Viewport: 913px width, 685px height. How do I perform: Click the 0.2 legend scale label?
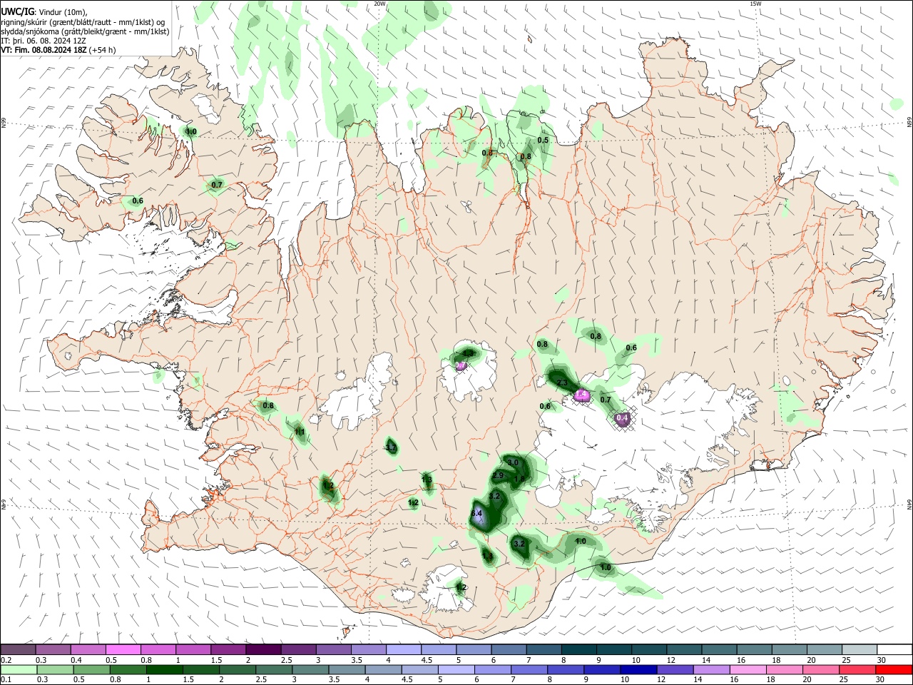click(x=5, y=660)
